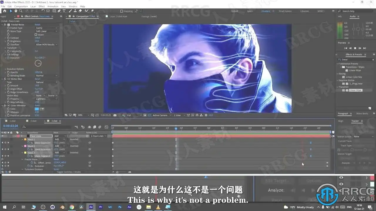The height and width of the screenshot is (211, 376).
Task: Toggle stopwatch for Mask 1 Mask Expansion
Action: (28, 143)
